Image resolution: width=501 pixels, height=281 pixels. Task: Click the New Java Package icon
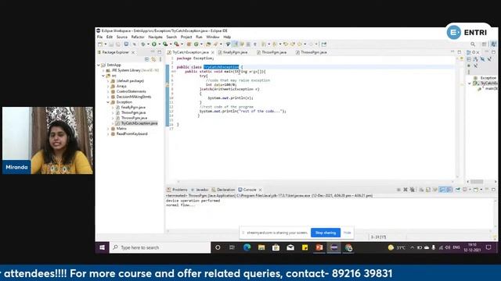click(x=189, y=44)
